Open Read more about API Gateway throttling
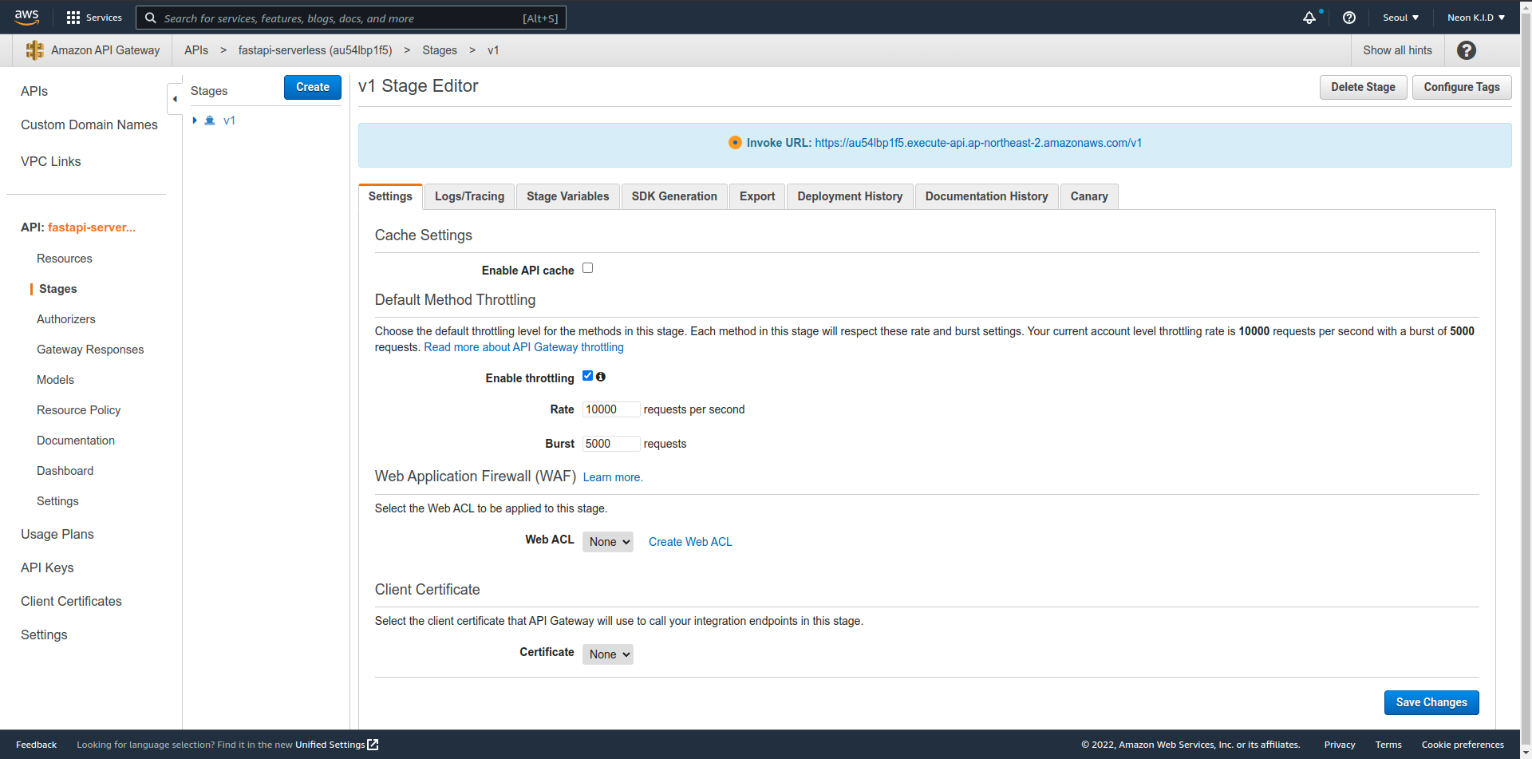 (x=523, y=347)
